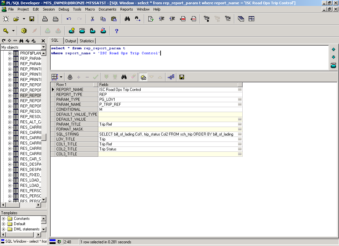Click ellipsis button on COL2_TITLE row
The width and height of the screenshot is (339, 246).
240,149
